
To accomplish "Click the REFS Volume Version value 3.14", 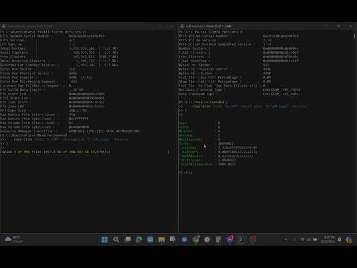I will [267, 40].
